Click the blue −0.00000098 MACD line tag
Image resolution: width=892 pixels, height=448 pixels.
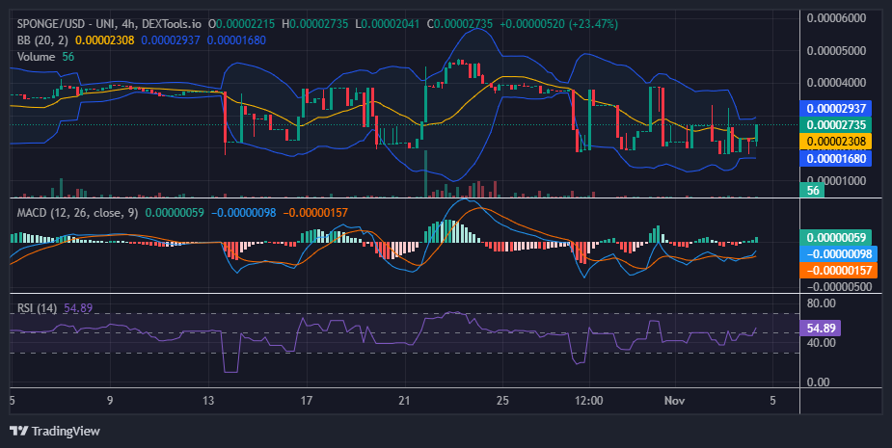(839, 253)
